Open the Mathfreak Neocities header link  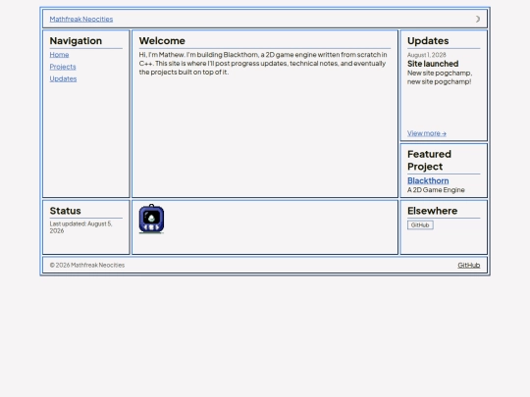tap(81, 20)
